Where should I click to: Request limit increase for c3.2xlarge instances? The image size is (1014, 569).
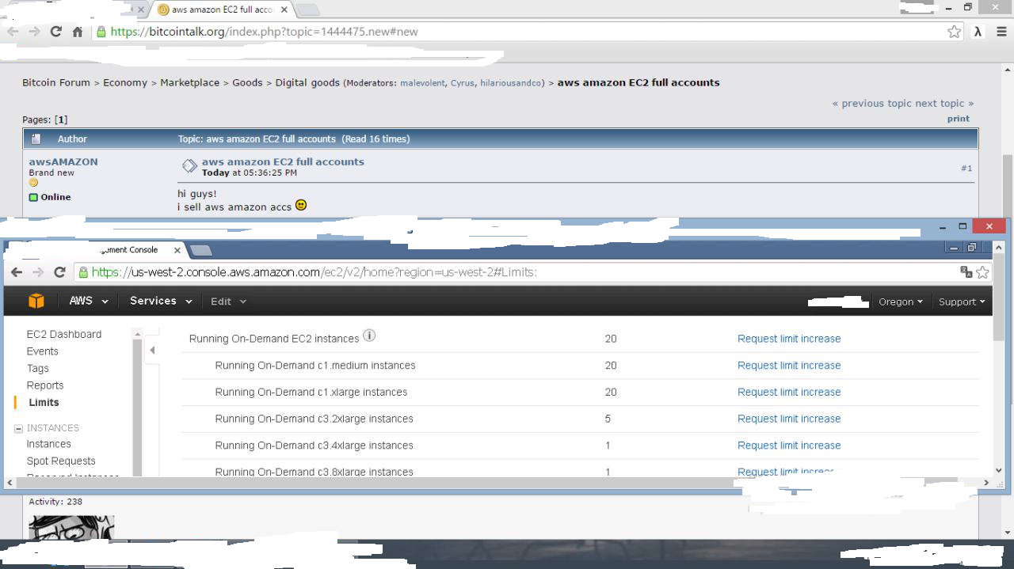(789, 419)
